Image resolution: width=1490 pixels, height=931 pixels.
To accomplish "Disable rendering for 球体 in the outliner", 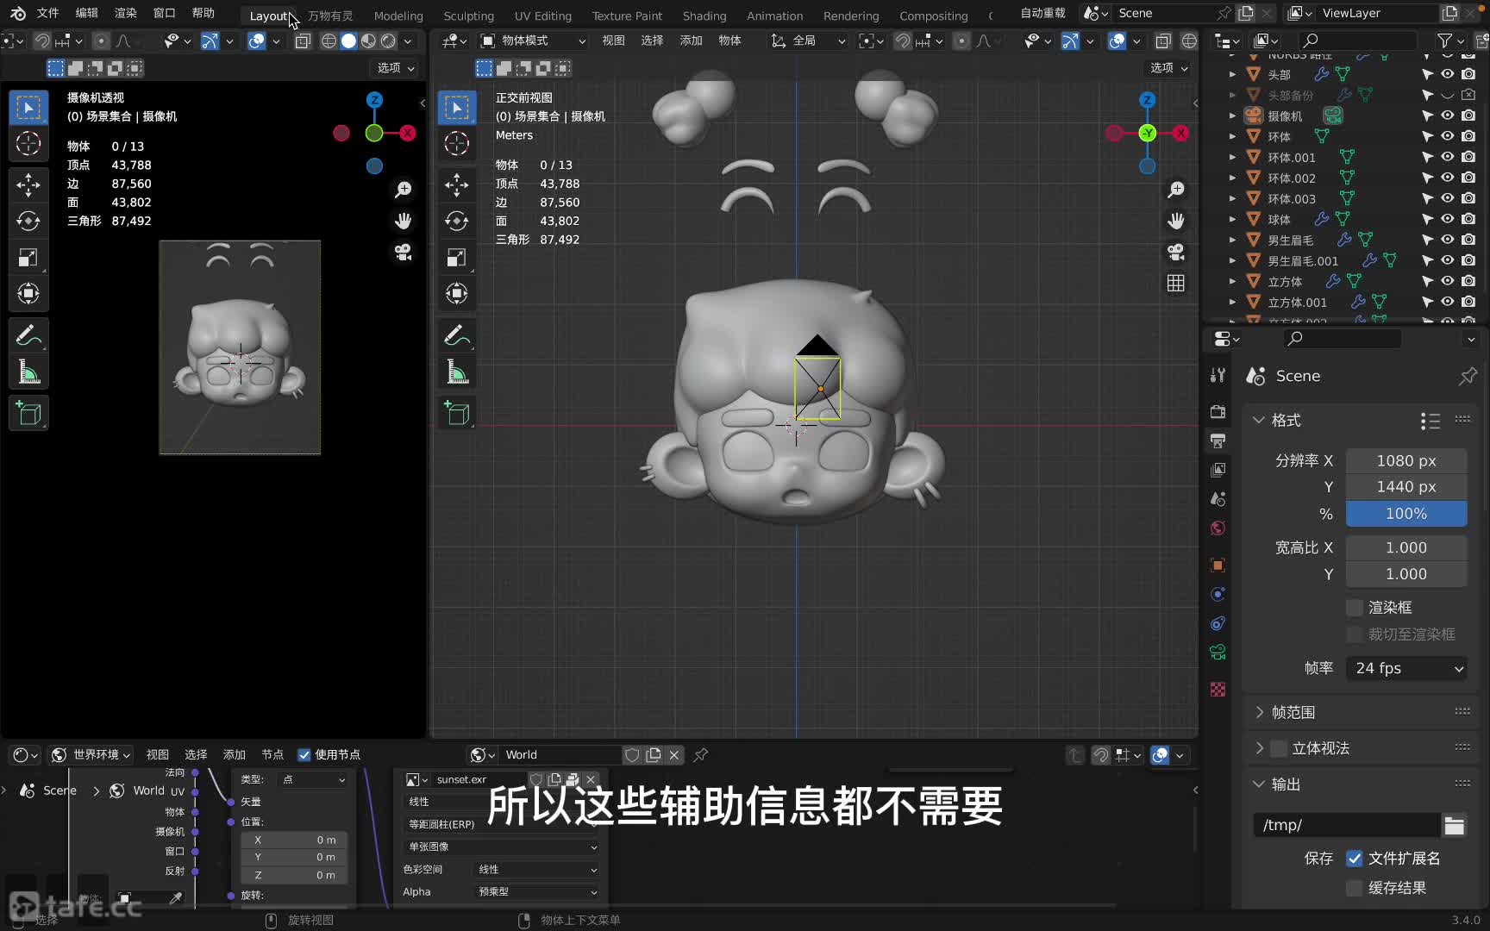I will tap(1468, 219).
